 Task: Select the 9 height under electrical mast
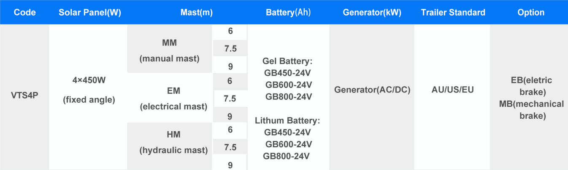point(230,116)
